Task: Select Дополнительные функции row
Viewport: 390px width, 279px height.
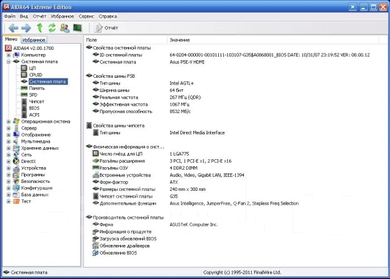Action: [196, 204]
